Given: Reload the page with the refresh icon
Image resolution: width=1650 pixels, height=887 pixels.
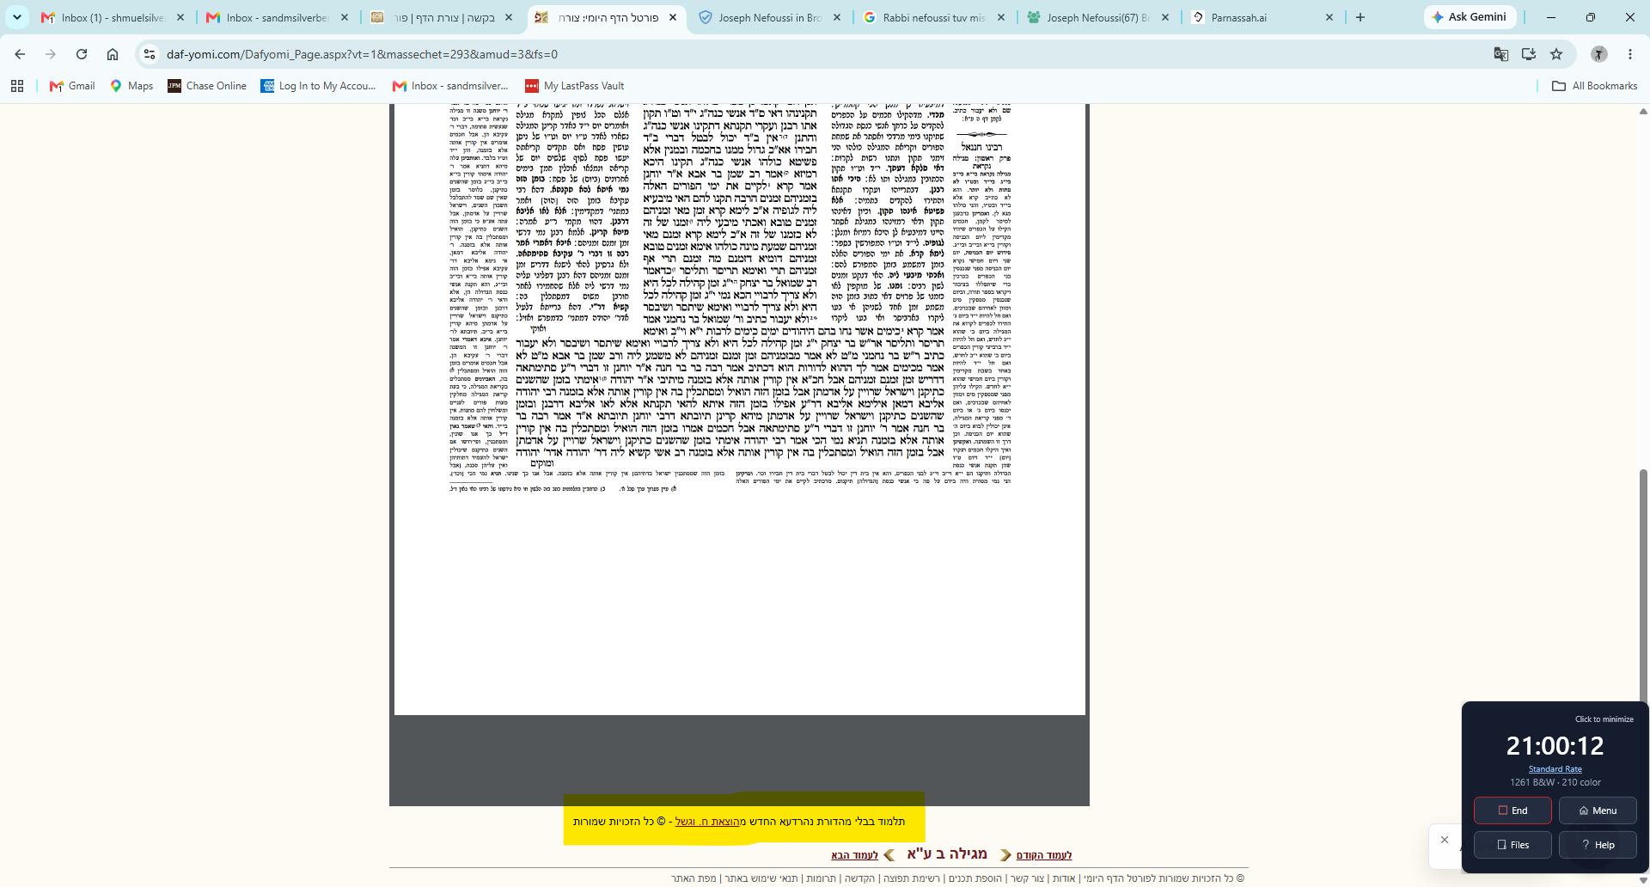Looking at the screenshot, I should click(x=82, y=54).
